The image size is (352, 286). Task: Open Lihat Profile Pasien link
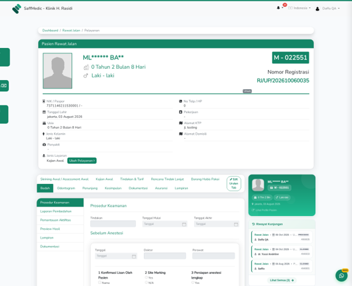click(x=264, y=210)
